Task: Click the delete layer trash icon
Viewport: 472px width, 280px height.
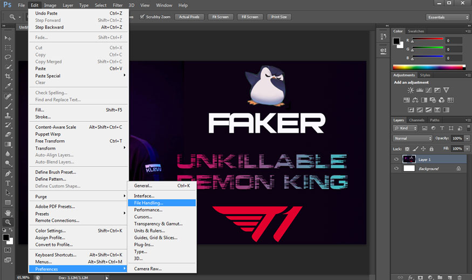Action: (460, 277)
